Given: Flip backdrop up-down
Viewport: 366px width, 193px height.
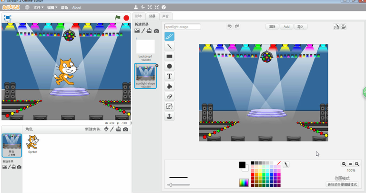Looking at the screenshot, I should coord(344,27).
